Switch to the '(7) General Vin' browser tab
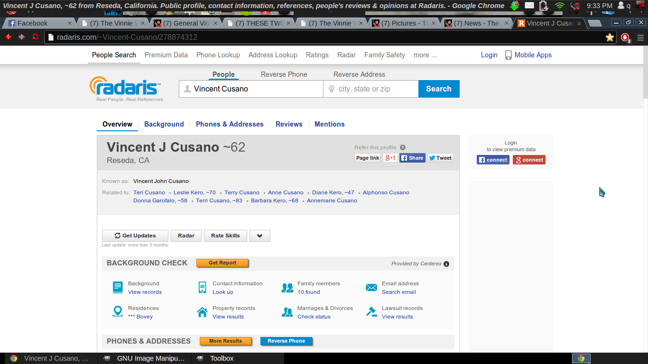 point(186,23)
